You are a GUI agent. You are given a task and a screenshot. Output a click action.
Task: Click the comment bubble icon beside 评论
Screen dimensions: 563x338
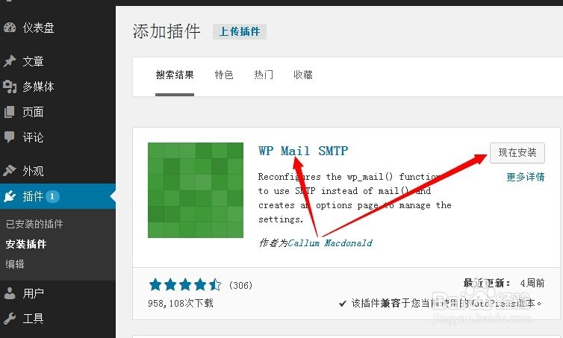click(10, 137)
